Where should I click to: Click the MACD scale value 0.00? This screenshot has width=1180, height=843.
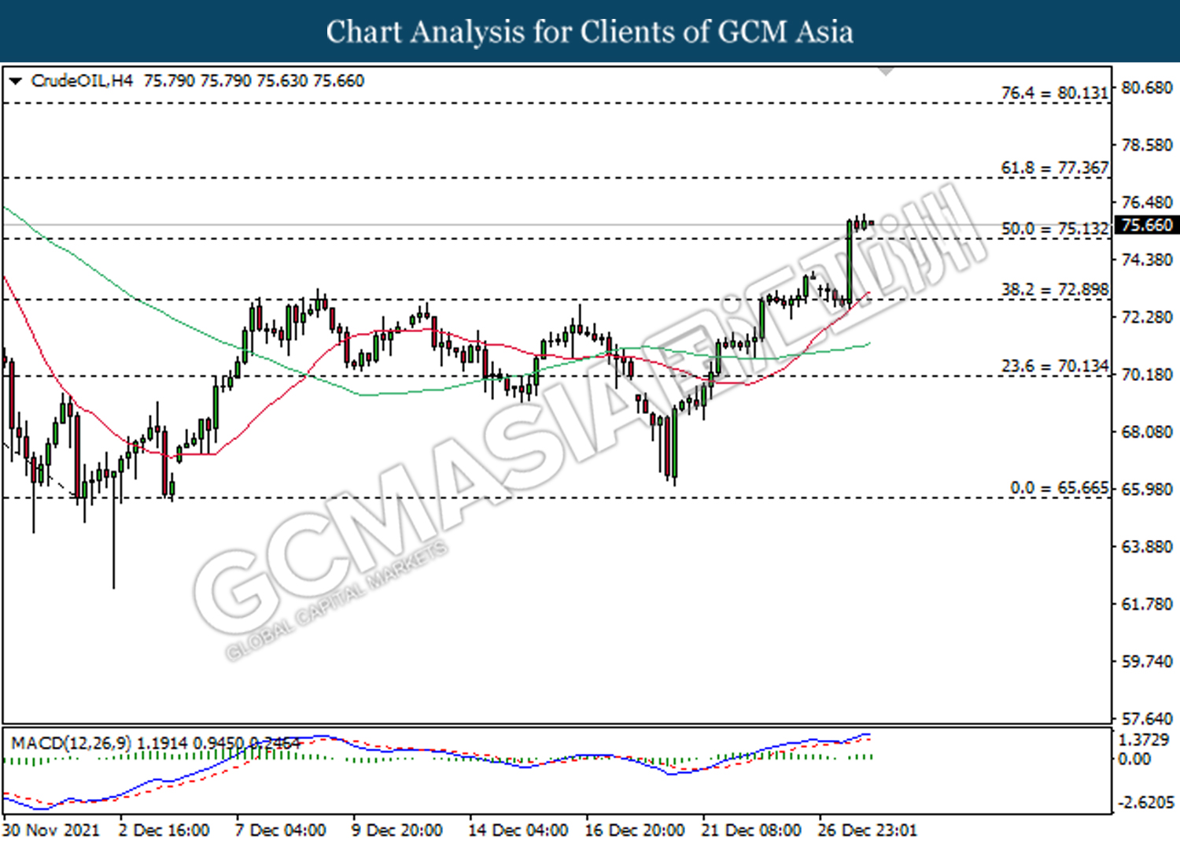pyautogui.click(x=1134, y=759)
